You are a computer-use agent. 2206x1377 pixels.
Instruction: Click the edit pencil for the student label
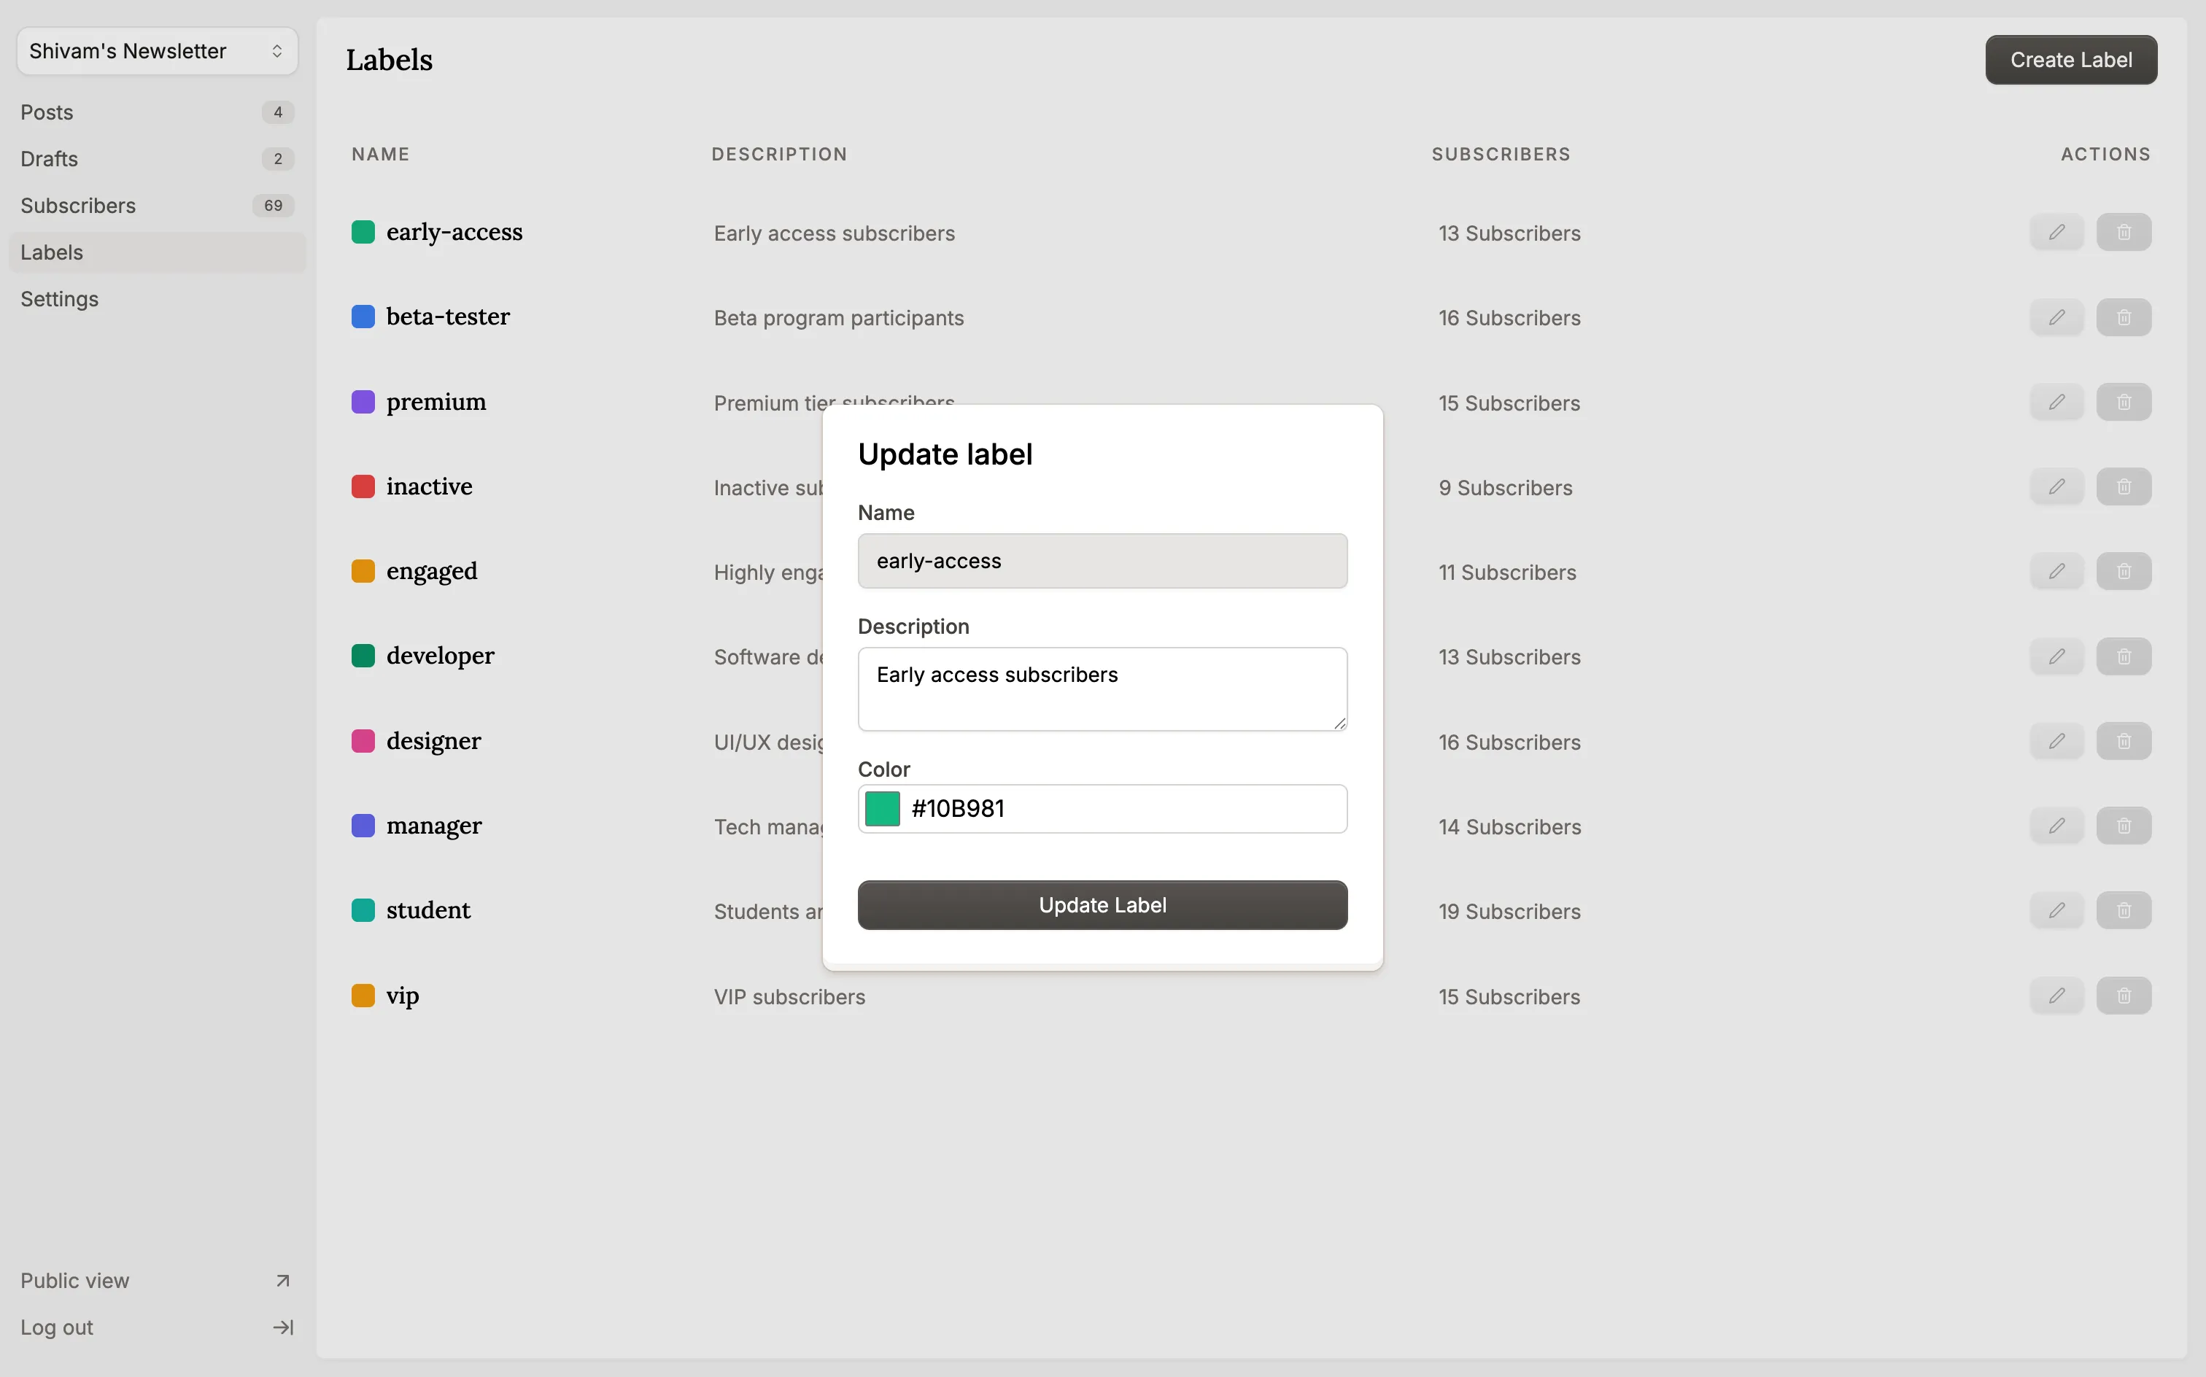2056,909
